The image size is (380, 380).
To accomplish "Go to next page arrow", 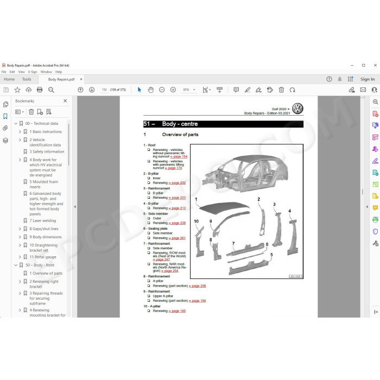I will (92, 90).
